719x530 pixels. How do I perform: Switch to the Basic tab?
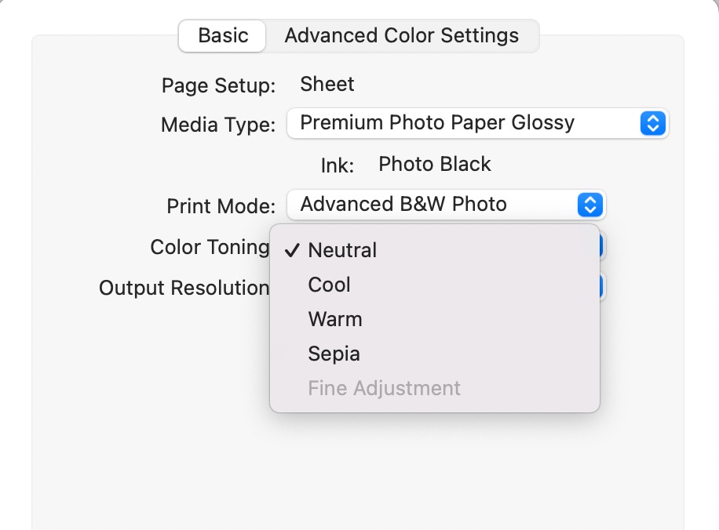coord(223,36)
